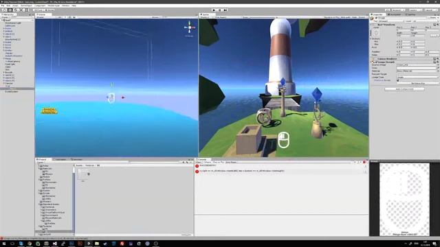Click the Clear button in Console

(x=198, y=162)
